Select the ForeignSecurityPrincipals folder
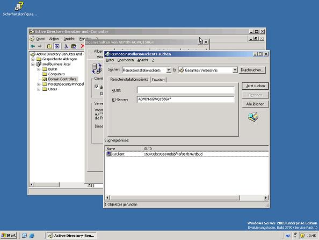 point(66,84)
